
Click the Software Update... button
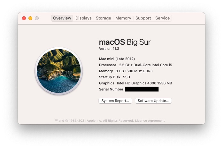[x=153, y=101]
